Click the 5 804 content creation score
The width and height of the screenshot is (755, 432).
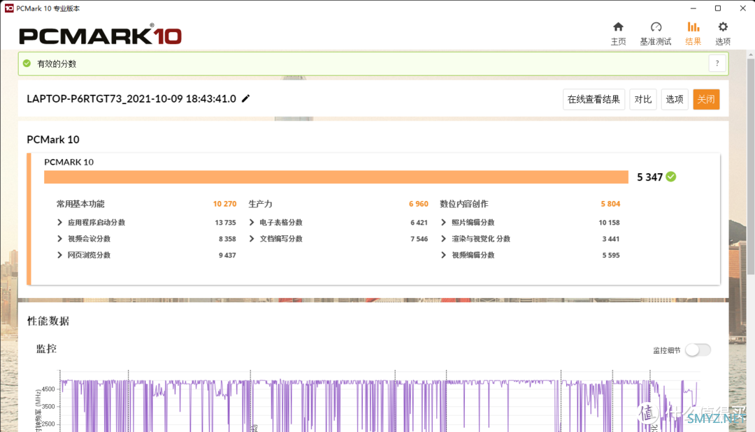(x=610, y=204)
